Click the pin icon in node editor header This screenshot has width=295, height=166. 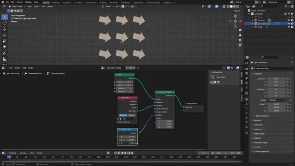pos(138,68)
